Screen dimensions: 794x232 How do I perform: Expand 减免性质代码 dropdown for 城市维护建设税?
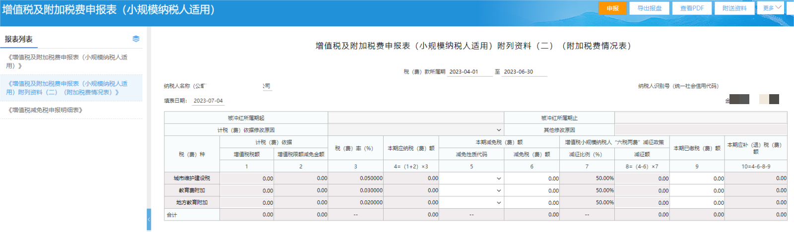pyautogui.click(x=471, y=178)
